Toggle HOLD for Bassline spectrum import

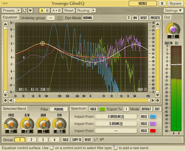coord(144,117)
